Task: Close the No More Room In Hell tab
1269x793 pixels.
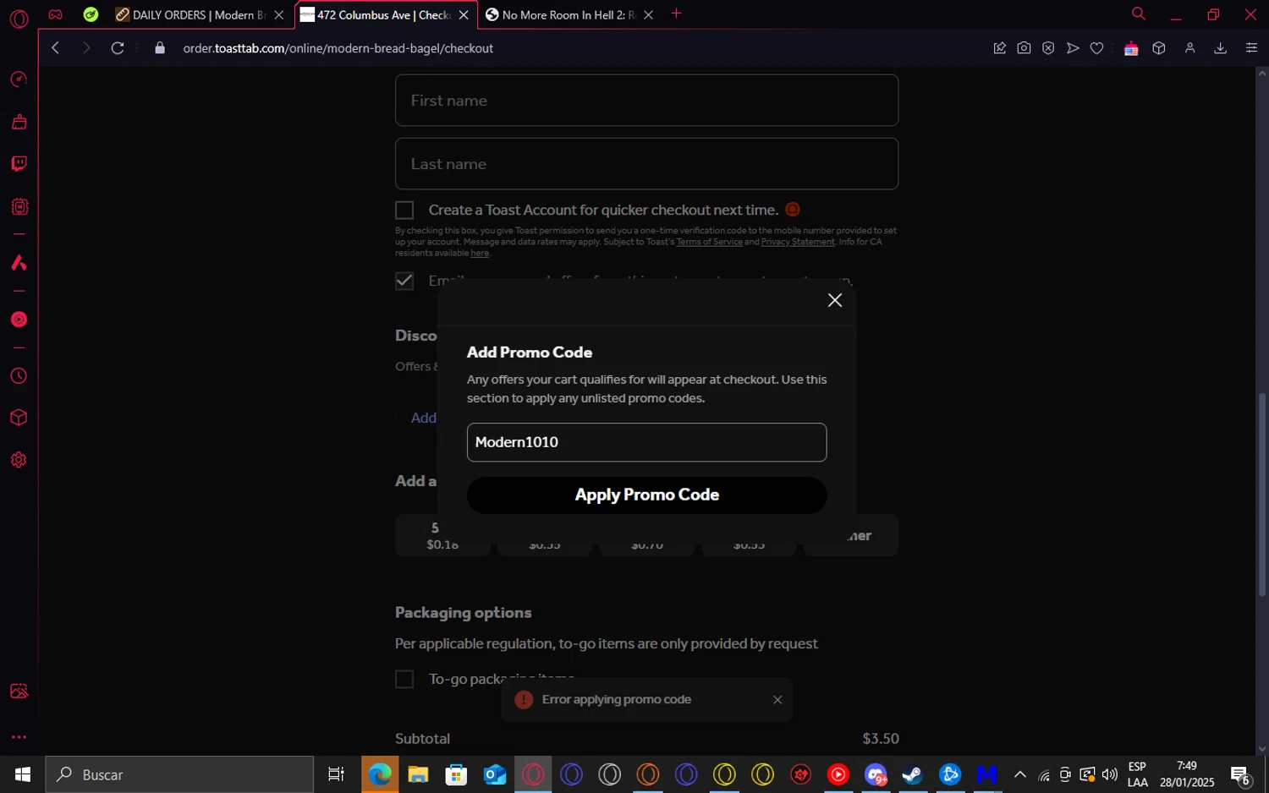Action: click(649, 15)
